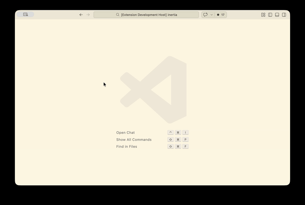Open the chat icon in the title bar
The height and width of the screenshot is (205, 305).
[x=206, y=15]
